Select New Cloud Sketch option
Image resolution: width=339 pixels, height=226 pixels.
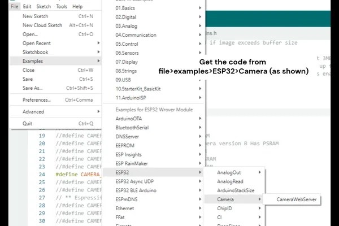pyautogui.click(x=42, y=25)
